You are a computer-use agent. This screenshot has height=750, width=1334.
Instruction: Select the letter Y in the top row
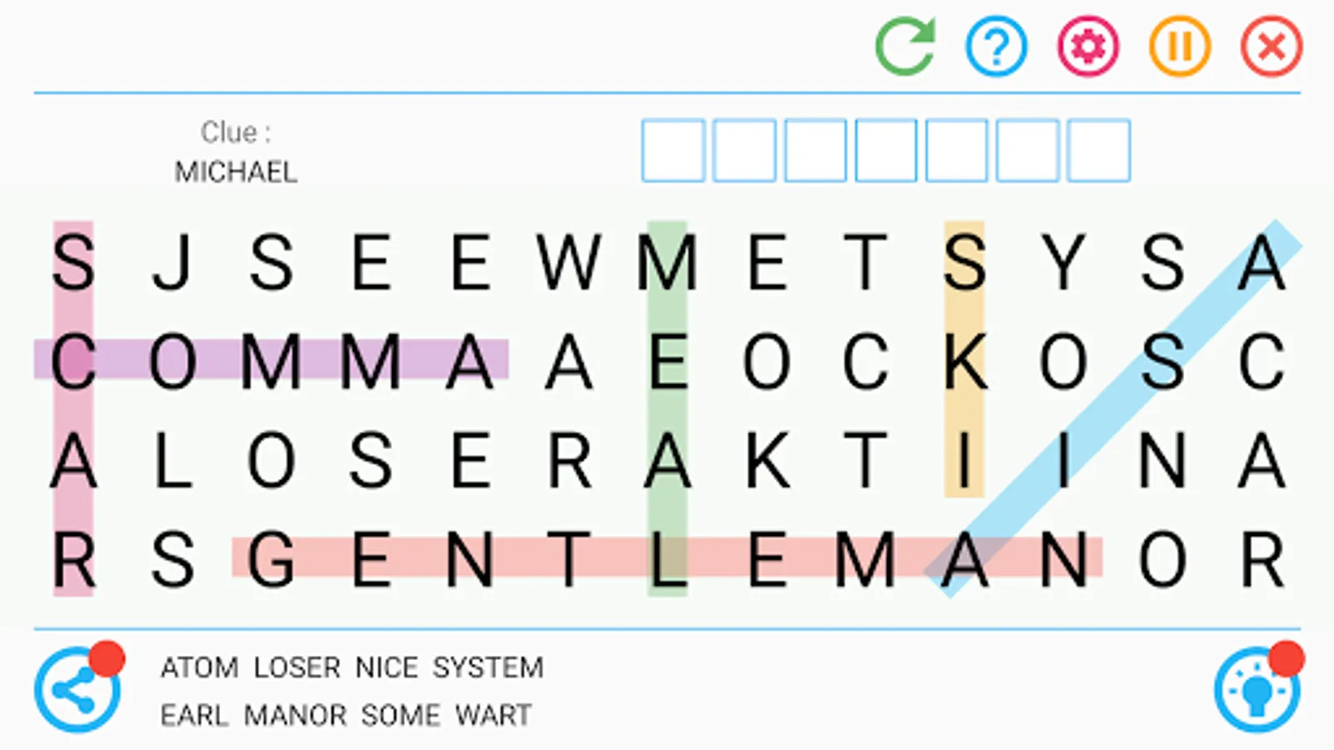[1064, 262]
